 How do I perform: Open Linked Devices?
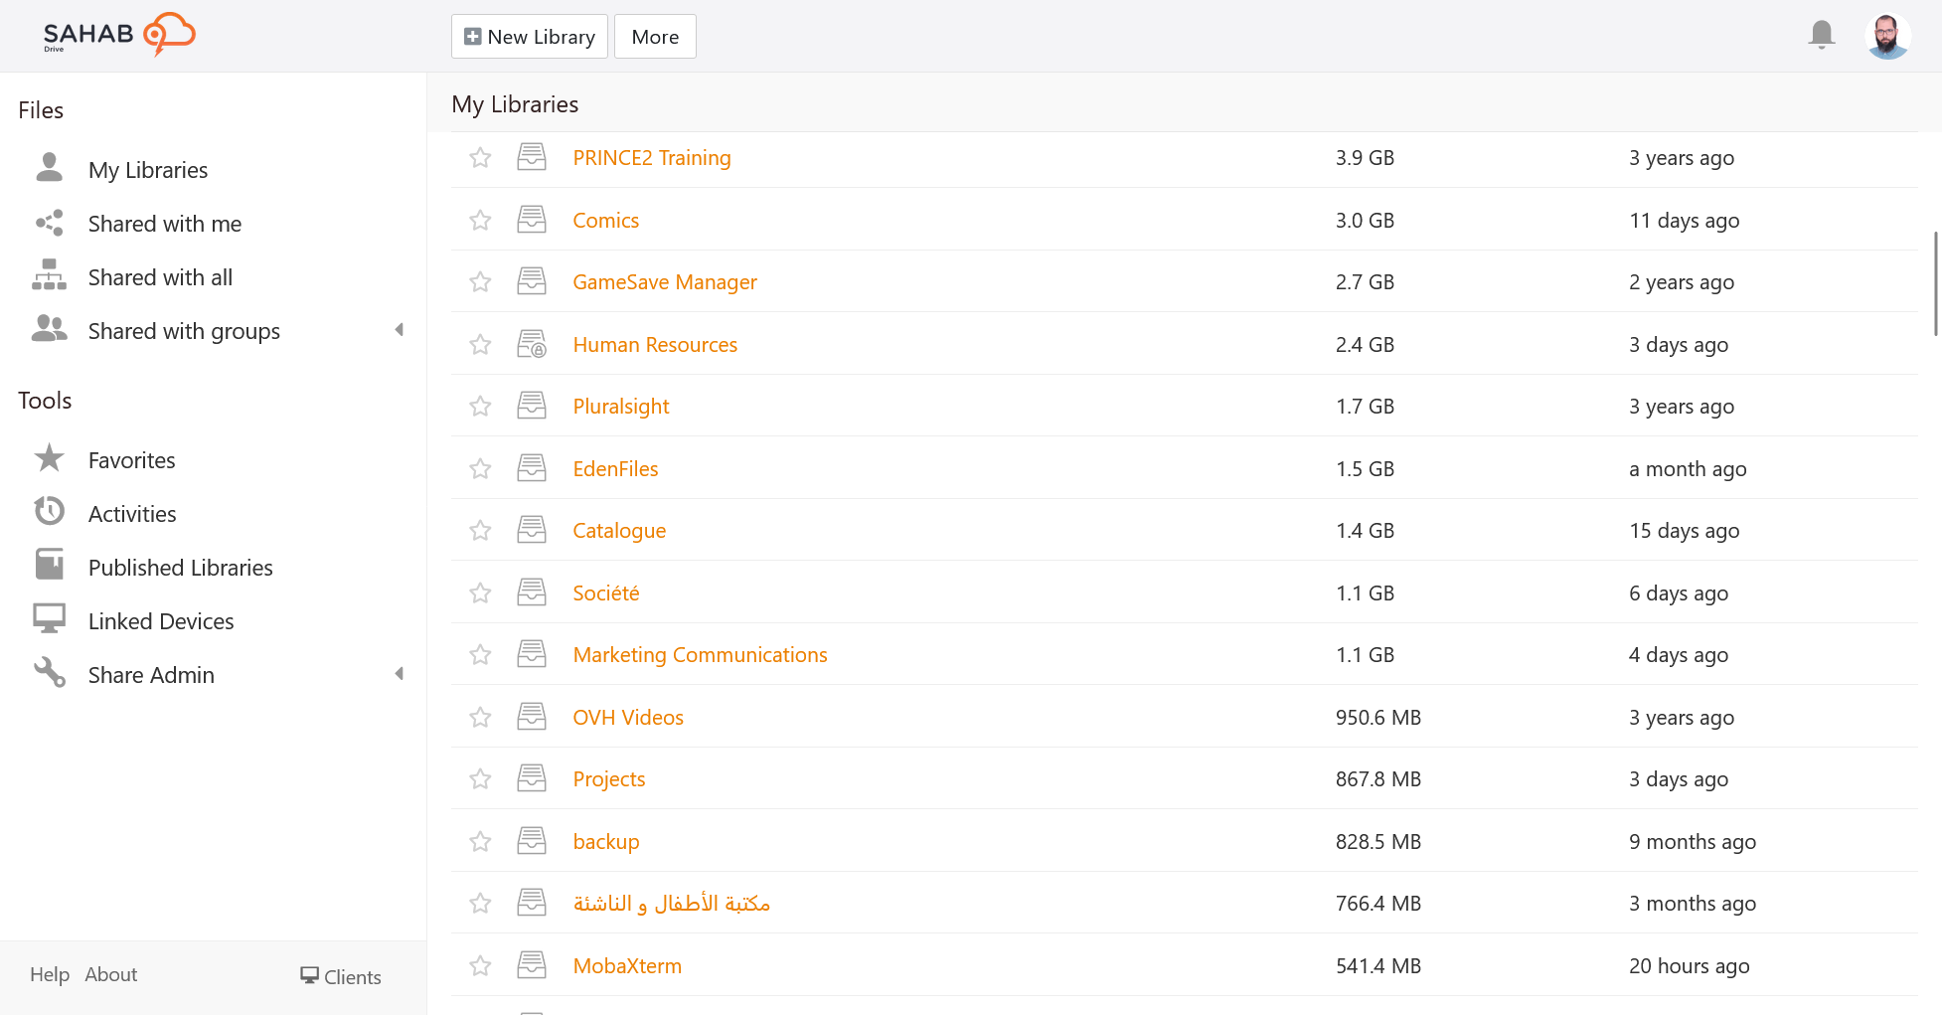(161, 621)
